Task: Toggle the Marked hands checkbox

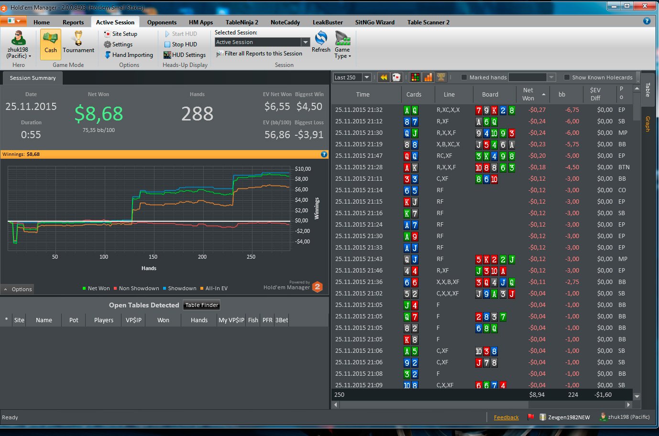Action: click(464, 77)
